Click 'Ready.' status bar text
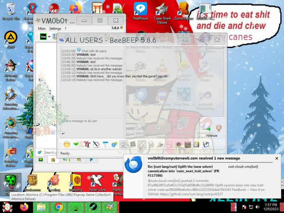Screen dimensions: 284x213 (65, 153)
